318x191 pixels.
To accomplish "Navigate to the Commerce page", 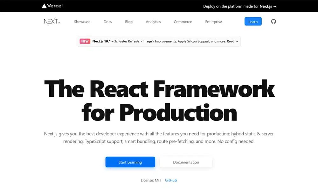I will [x=183, y=22].
